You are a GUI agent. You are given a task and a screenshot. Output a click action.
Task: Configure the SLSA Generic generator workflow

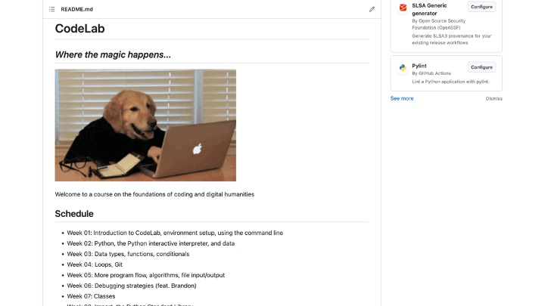click(x=481, y=7)
